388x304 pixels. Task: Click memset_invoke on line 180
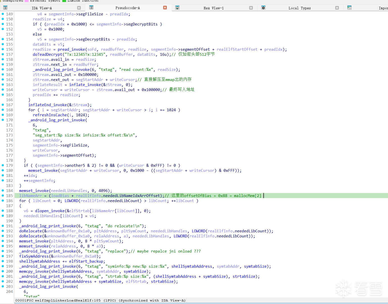tap(43, 171)
